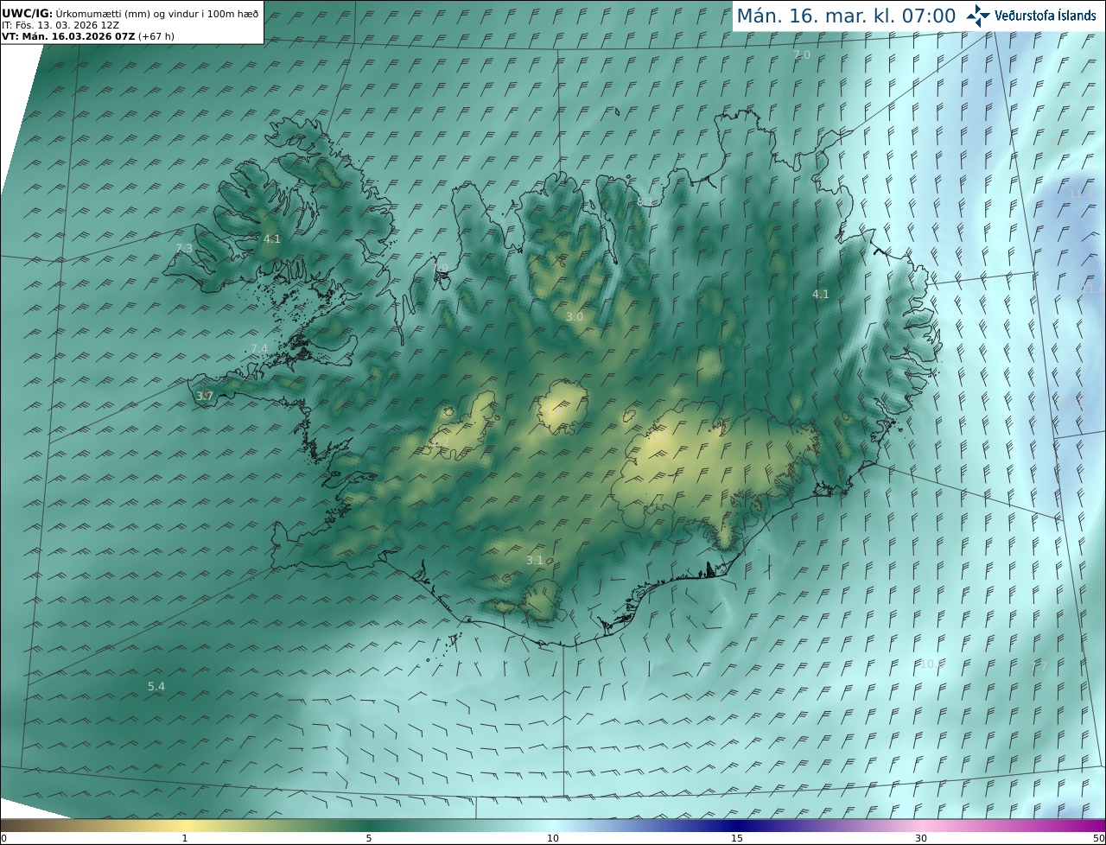
Task: Click the 3.0 value in north-central Iceland
Action: [574, 317]
